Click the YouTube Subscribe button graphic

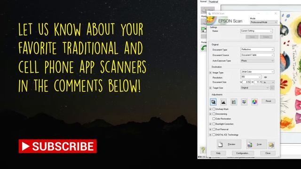(x=57, y=146)
